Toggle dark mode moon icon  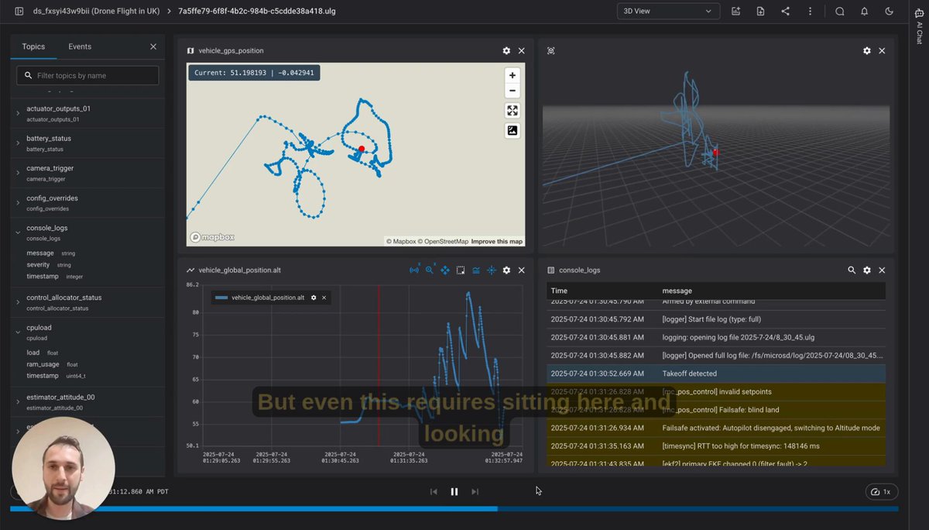click(889, 12)
